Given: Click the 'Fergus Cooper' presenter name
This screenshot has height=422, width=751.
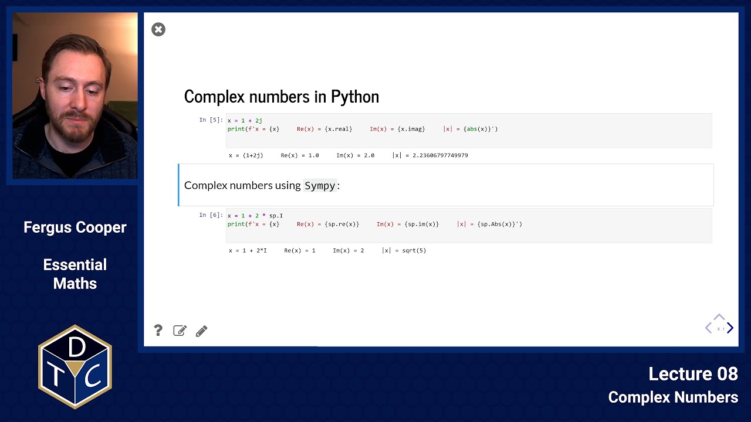Looking at the screenshot, I should 75,227.
